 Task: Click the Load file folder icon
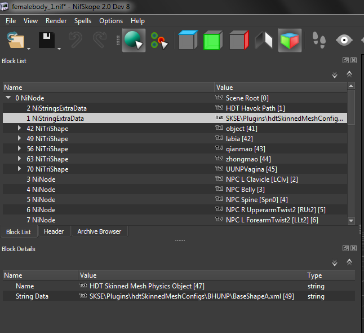pos(16,40)
